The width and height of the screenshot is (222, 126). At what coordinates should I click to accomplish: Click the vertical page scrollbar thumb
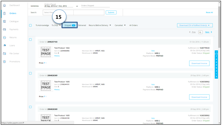[x=219, y=27]
